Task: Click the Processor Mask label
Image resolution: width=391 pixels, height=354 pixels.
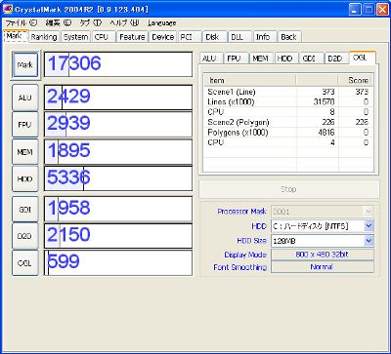Action: coord(241,212)
